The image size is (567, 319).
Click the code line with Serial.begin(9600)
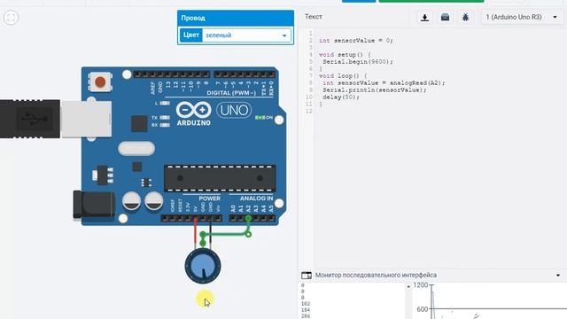coord(358,62)
